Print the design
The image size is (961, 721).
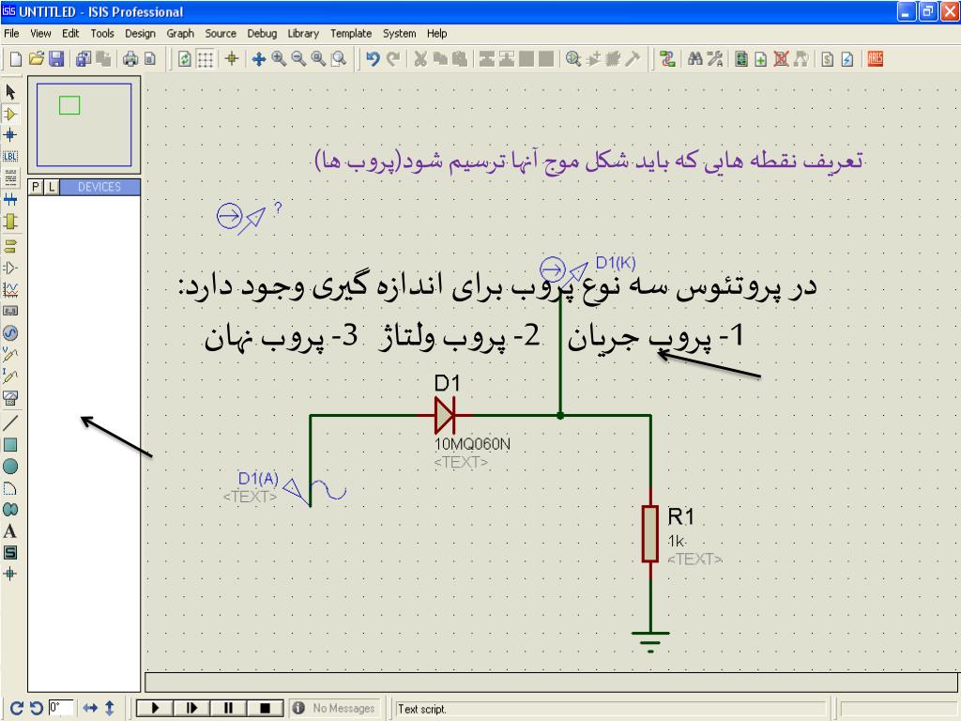pos(130,59)
